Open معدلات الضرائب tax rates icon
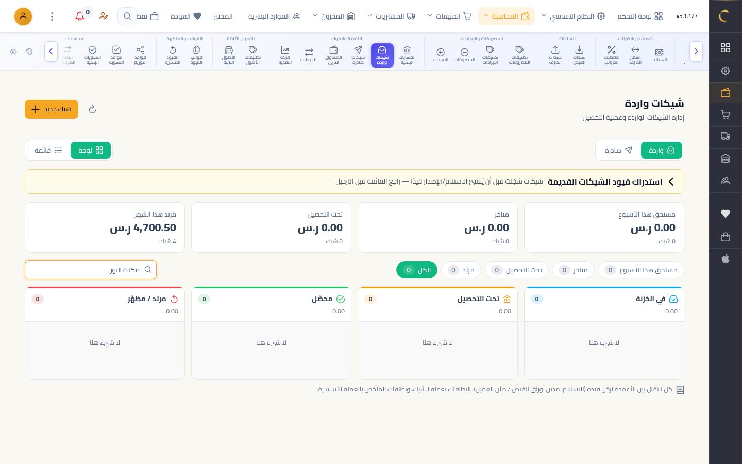The height and width of the screenshot is (464, 742). [611, 55]
